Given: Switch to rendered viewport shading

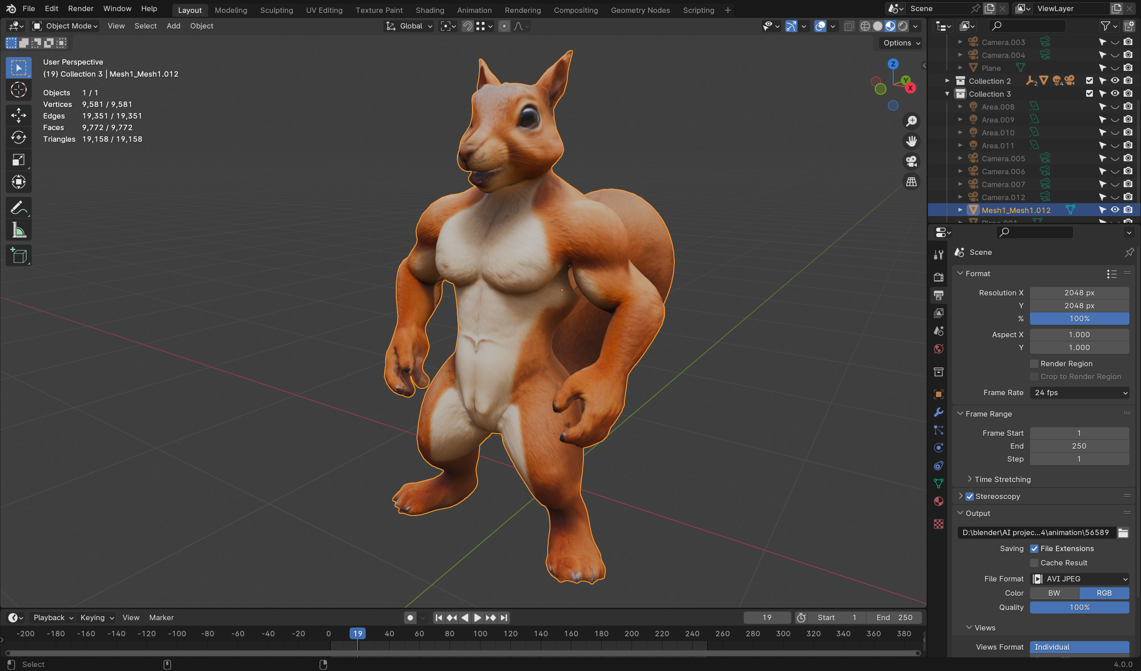Looking at the screenshot, I should point(903,26).
